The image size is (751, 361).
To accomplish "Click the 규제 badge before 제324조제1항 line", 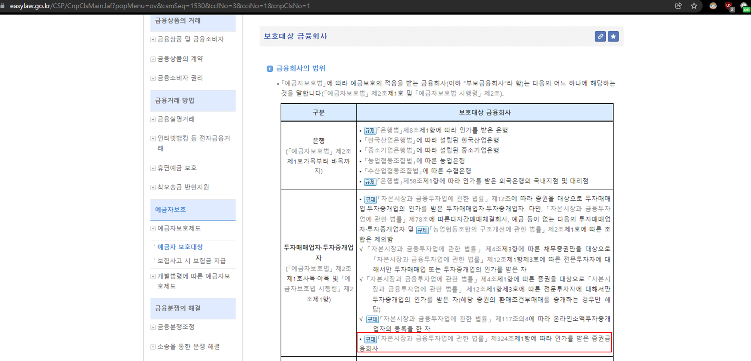I will tap(370, 339).
